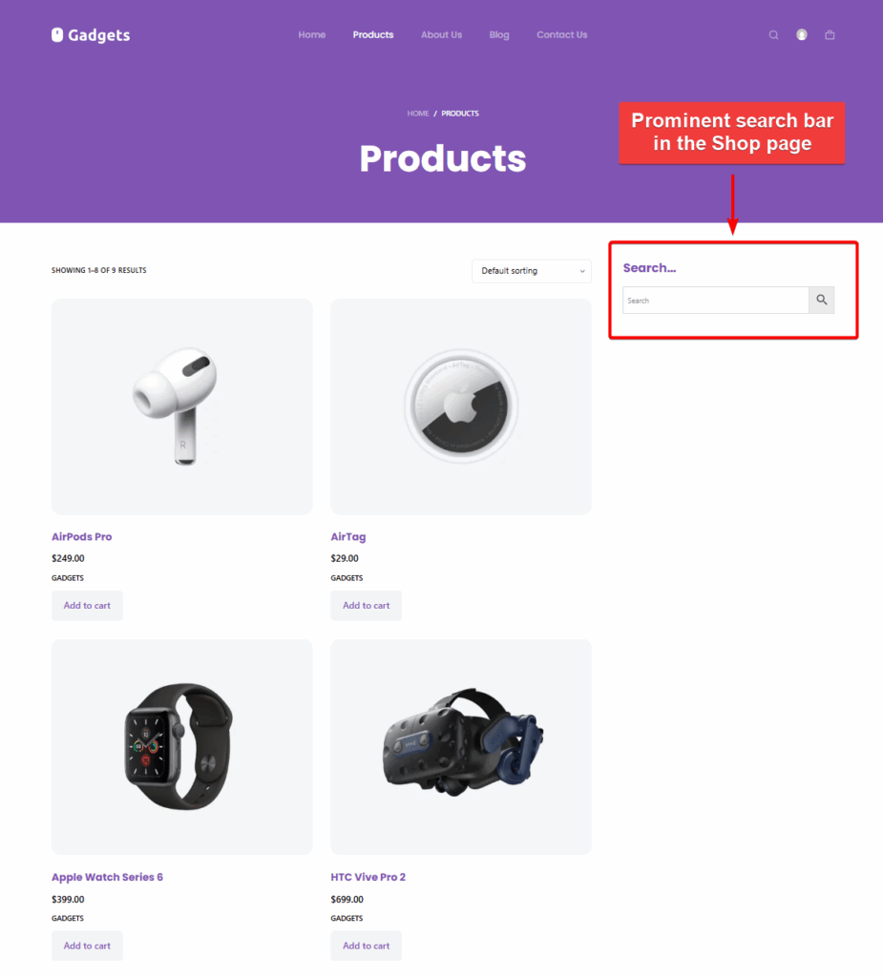
Task: Navigate to the Home menu item
Action: 311,34
